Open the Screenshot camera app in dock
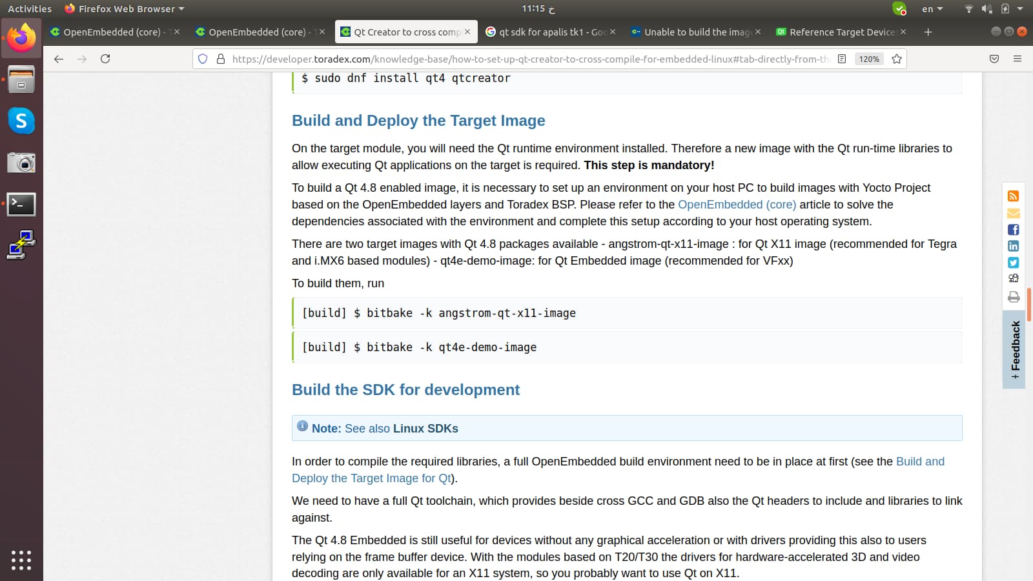1033x581 pixels. 21,163
